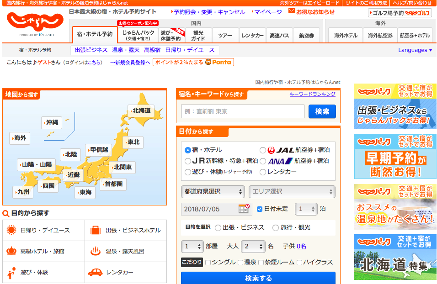Select 首都圏 region on the map

[x=113, y=184]
